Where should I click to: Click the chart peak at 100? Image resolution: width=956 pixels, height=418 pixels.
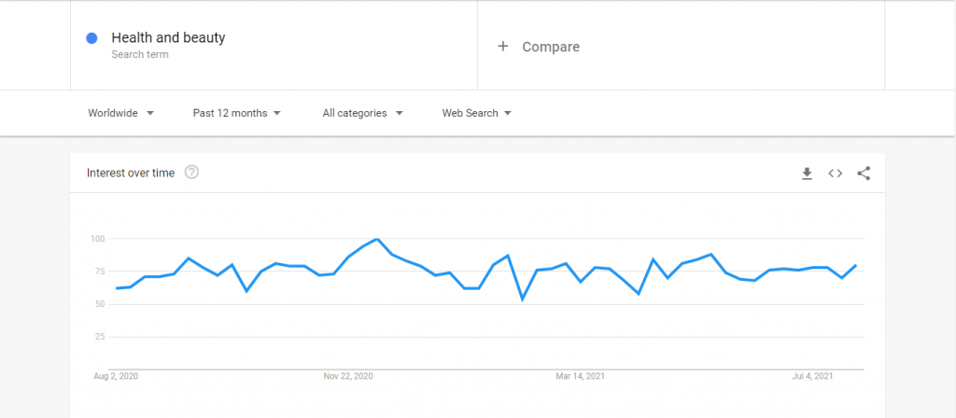[378, 239]
